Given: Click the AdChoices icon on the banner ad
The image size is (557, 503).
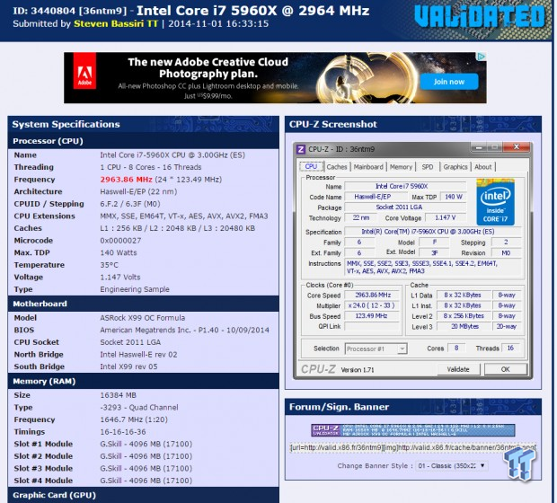Looking at the screenshot, I should click(482, 57).
